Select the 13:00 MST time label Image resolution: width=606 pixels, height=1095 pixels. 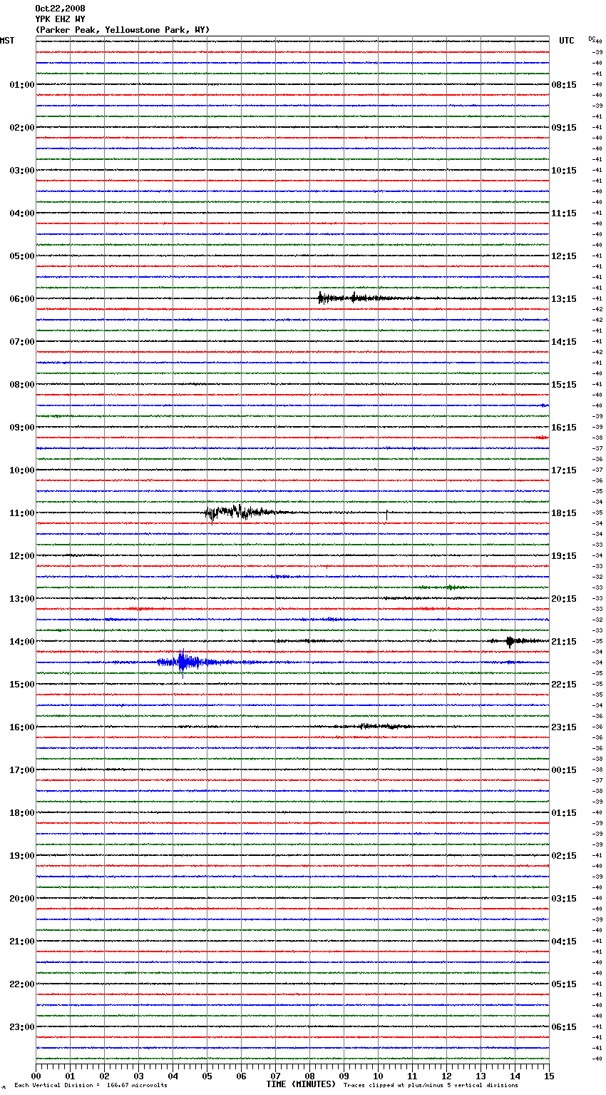point(22,599)
